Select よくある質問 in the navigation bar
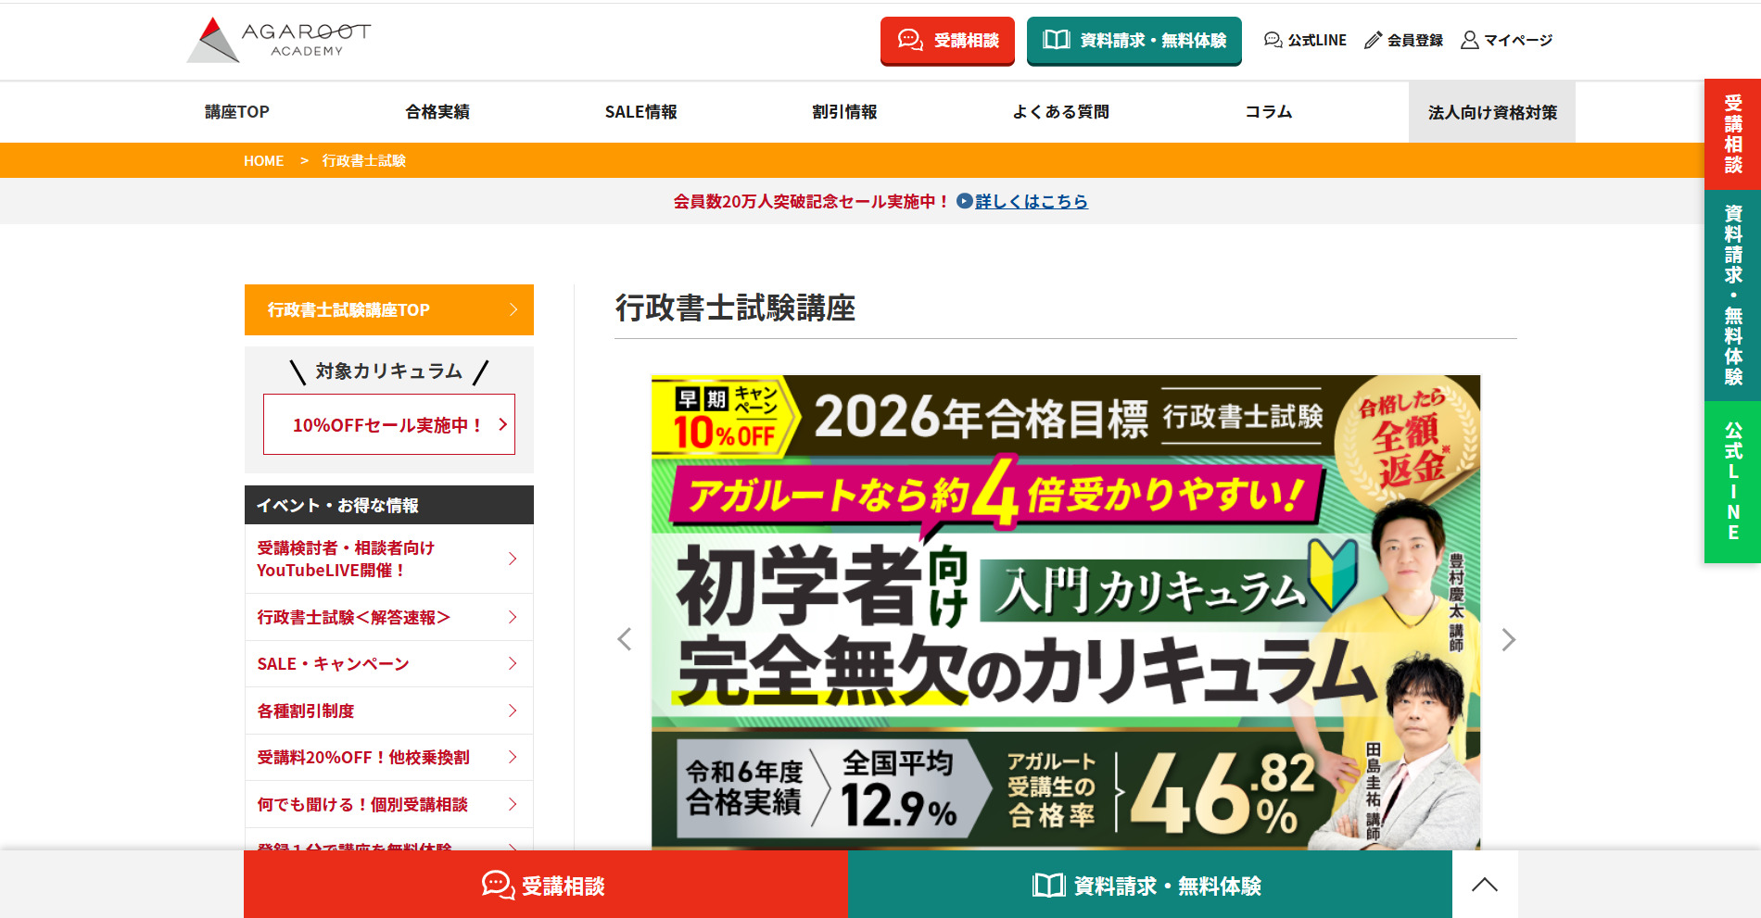Image resolution: width=1761 pixels, height=918 pixels. pos(1060,112)
